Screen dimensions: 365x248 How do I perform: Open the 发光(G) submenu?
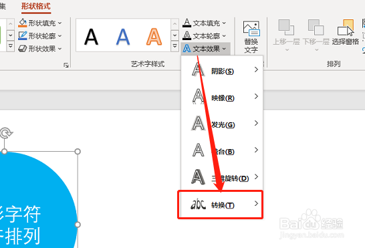pyautogui.click(x=222, y=124)
